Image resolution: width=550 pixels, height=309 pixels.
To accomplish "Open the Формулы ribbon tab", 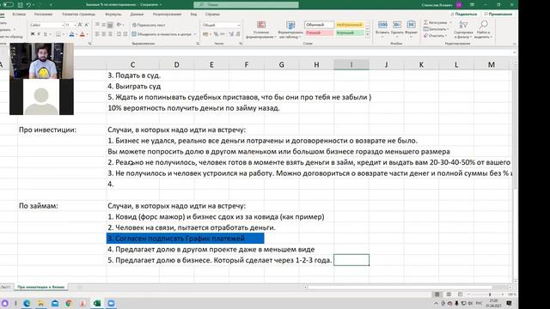I will (113, 15).
